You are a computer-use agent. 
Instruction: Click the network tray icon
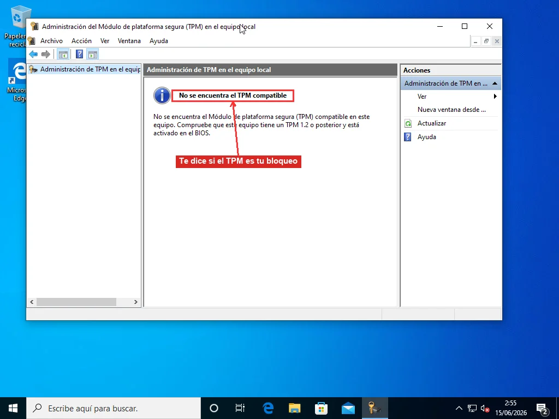tap(472, 408)
